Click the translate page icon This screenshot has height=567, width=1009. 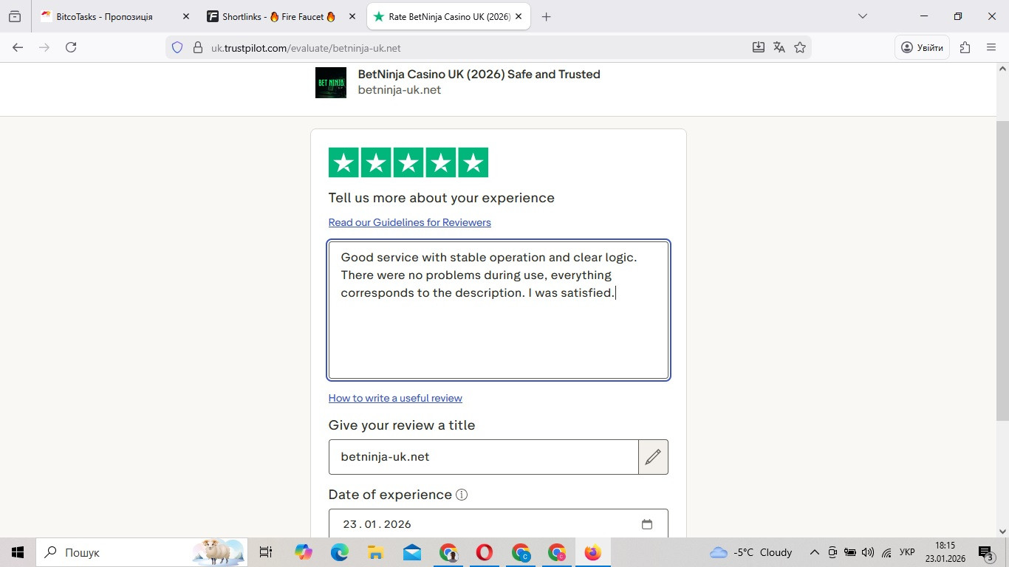coord(779,47)
